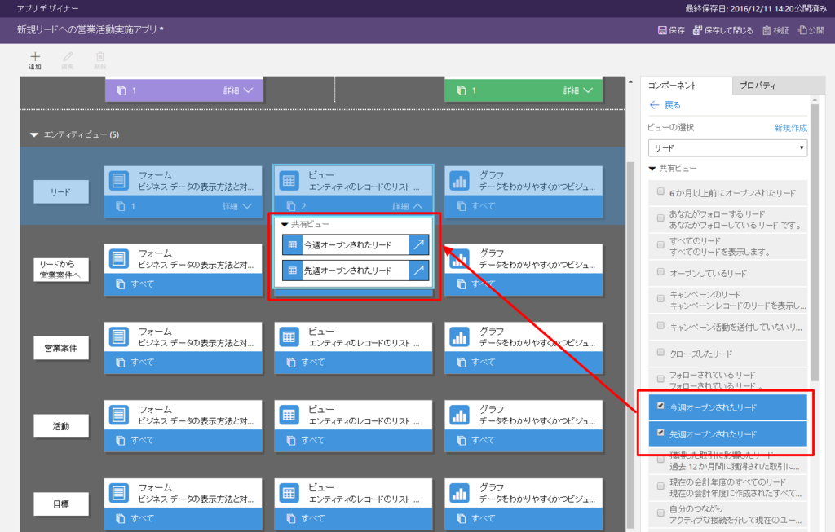Select the リード row ビュー tile icon
Viewport: 835px width, 532px height.
pos(289,181)
